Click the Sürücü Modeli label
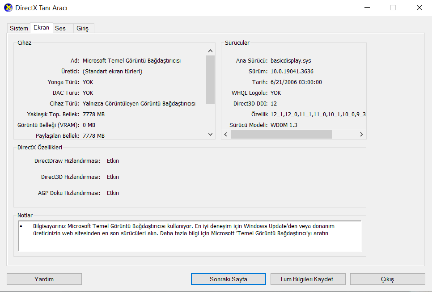The image size is (432, 292). click(x=249, y=125)
